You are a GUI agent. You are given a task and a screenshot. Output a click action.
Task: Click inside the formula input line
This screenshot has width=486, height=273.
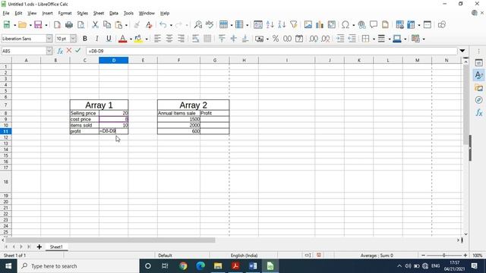[272, 51]
